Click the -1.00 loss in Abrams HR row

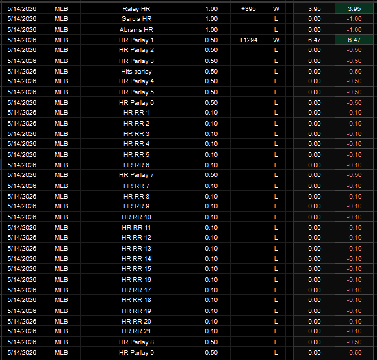354,29
